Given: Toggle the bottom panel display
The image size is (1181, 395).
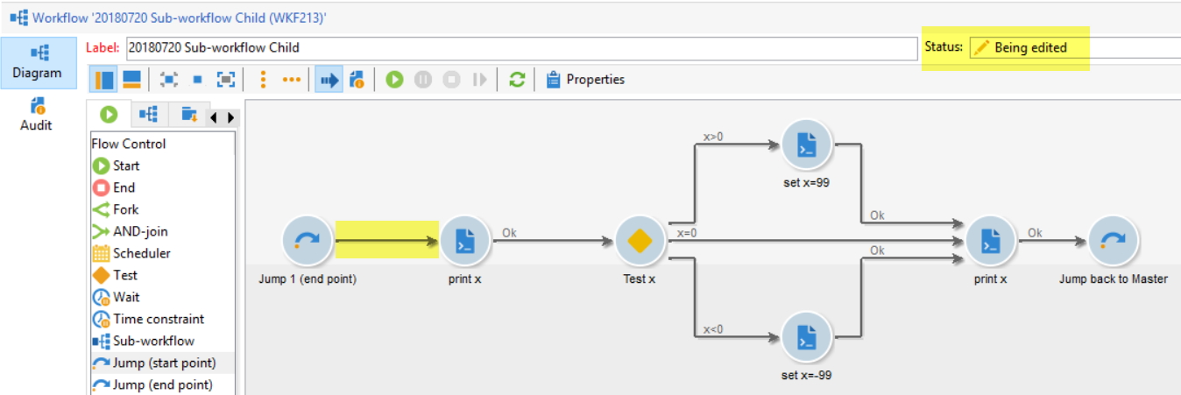Looking at the screenshot, I should (x=131, y=80).
